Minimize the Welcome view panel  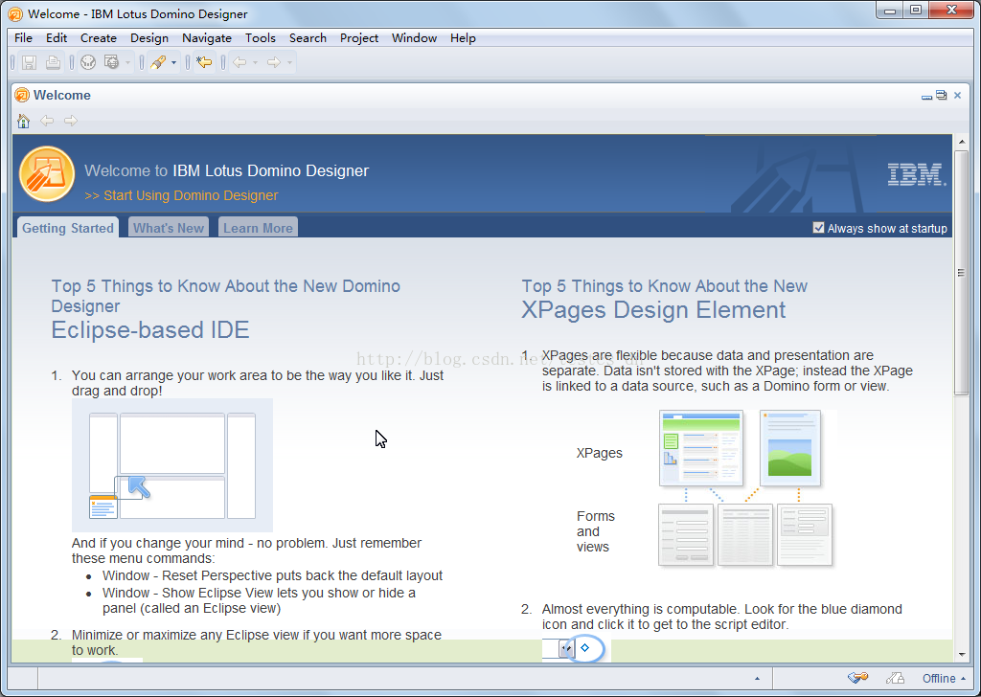926,97
